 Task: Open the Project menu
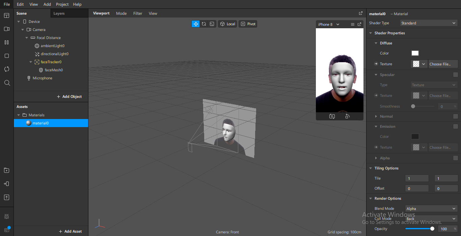point(62,4)
